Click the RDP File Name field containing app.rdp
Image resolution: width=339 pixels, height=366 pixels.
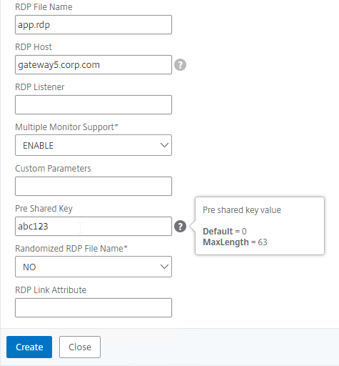(x=93, y=25)
